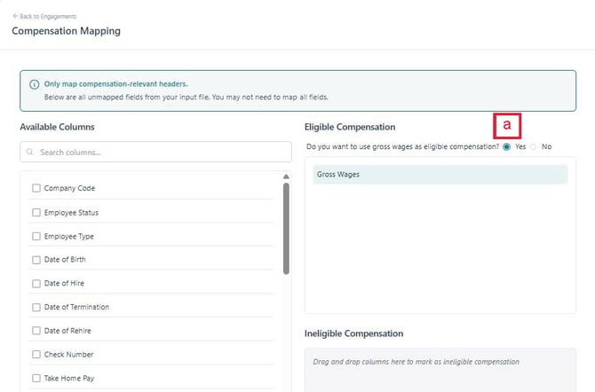Click the scroll up arrow in columns list
The width and height of the screenshot is (595, 392).
coord(285,176)
